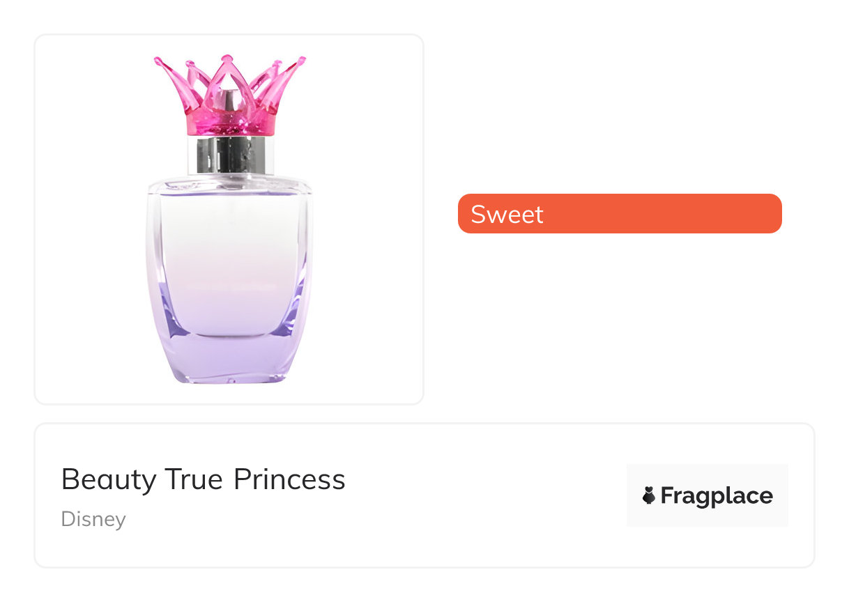Click the silver collar of the perfume bottle
This screenshot has width=849, height=602.
click(x=229, y=155)
